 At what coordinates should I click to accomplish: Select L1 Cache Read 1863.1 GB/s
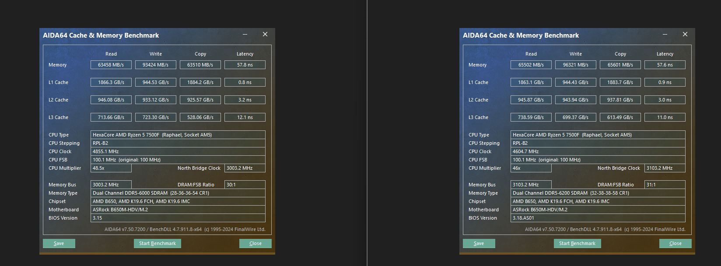(x=531, y=82)
